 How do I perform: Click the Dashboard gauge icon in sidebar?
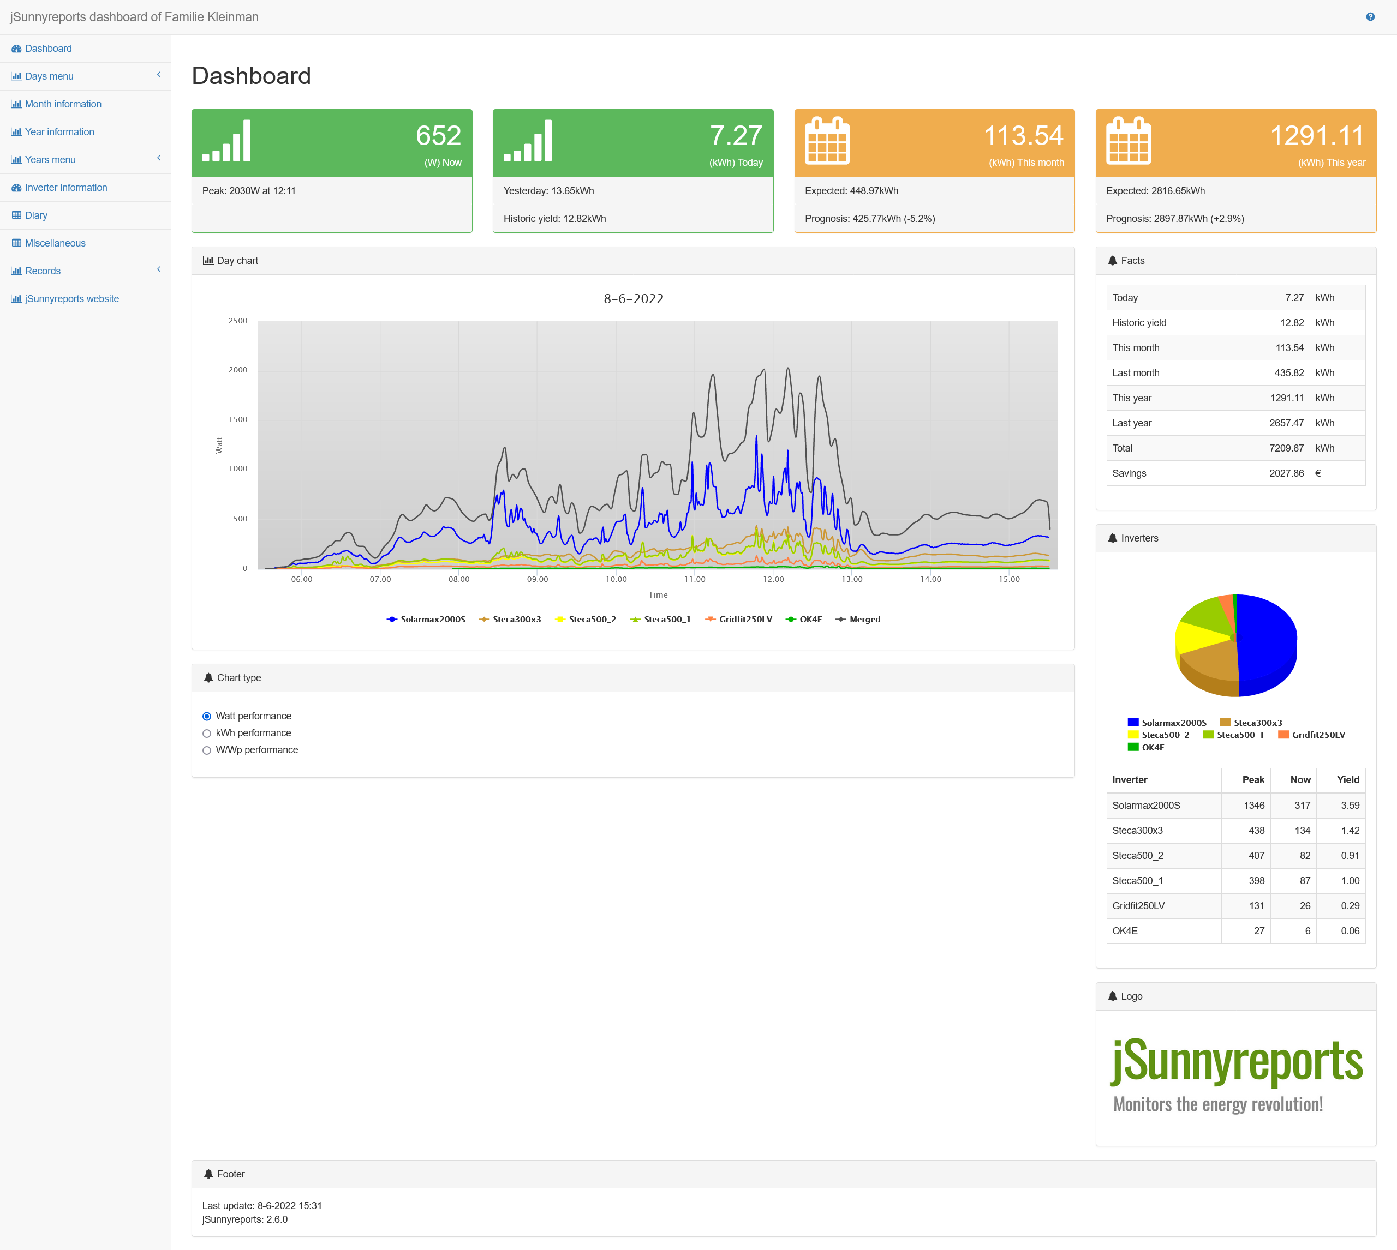[x=16, y=49]
